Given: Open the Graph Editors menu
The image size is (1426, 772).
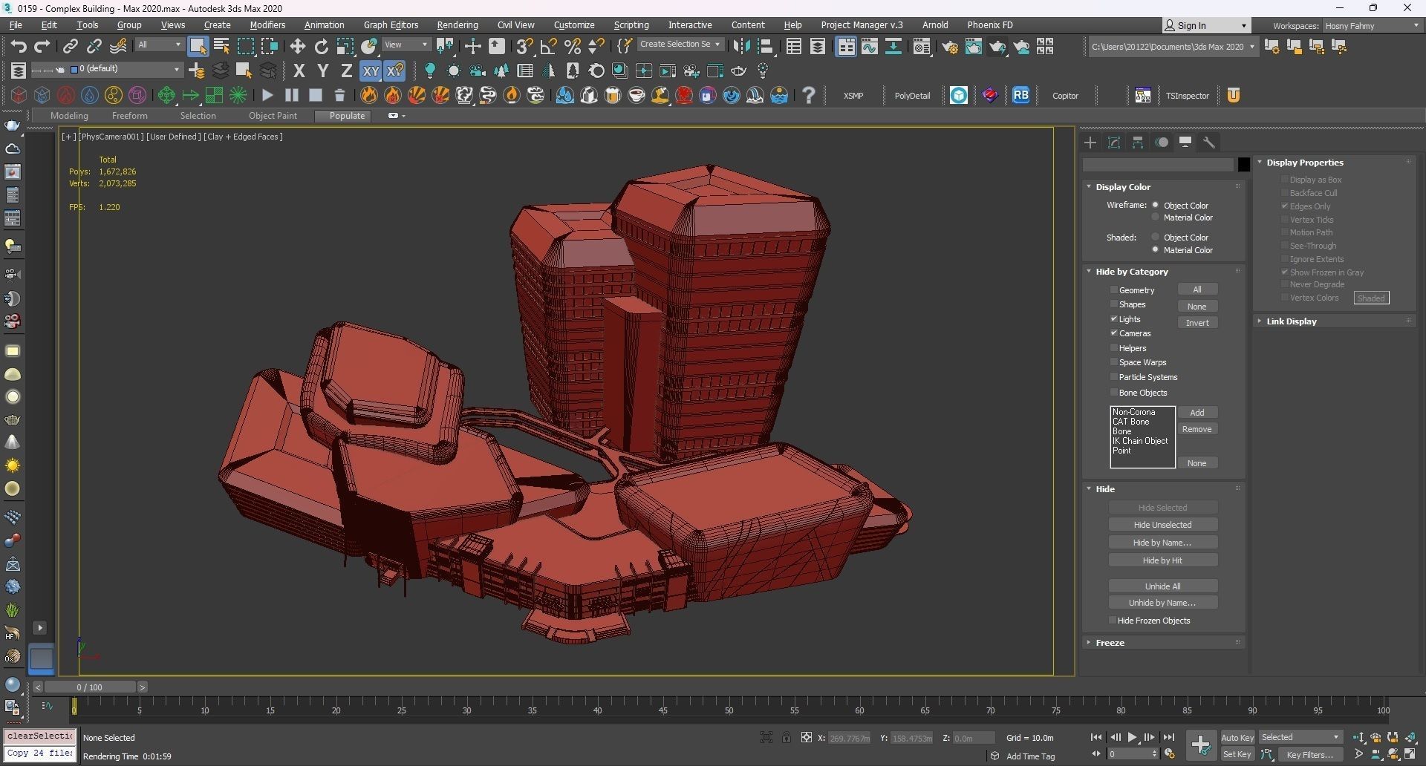Looking at the screenshot, I should tap(391, 25).
